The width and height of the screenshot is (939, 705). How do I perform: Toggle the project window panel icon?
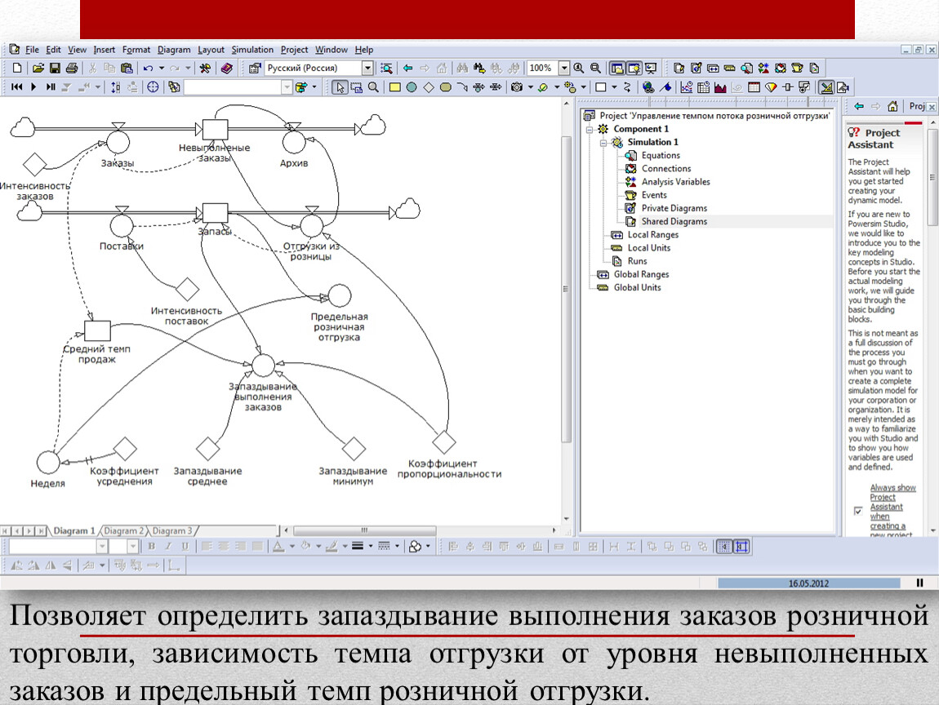tap(616, 69)
